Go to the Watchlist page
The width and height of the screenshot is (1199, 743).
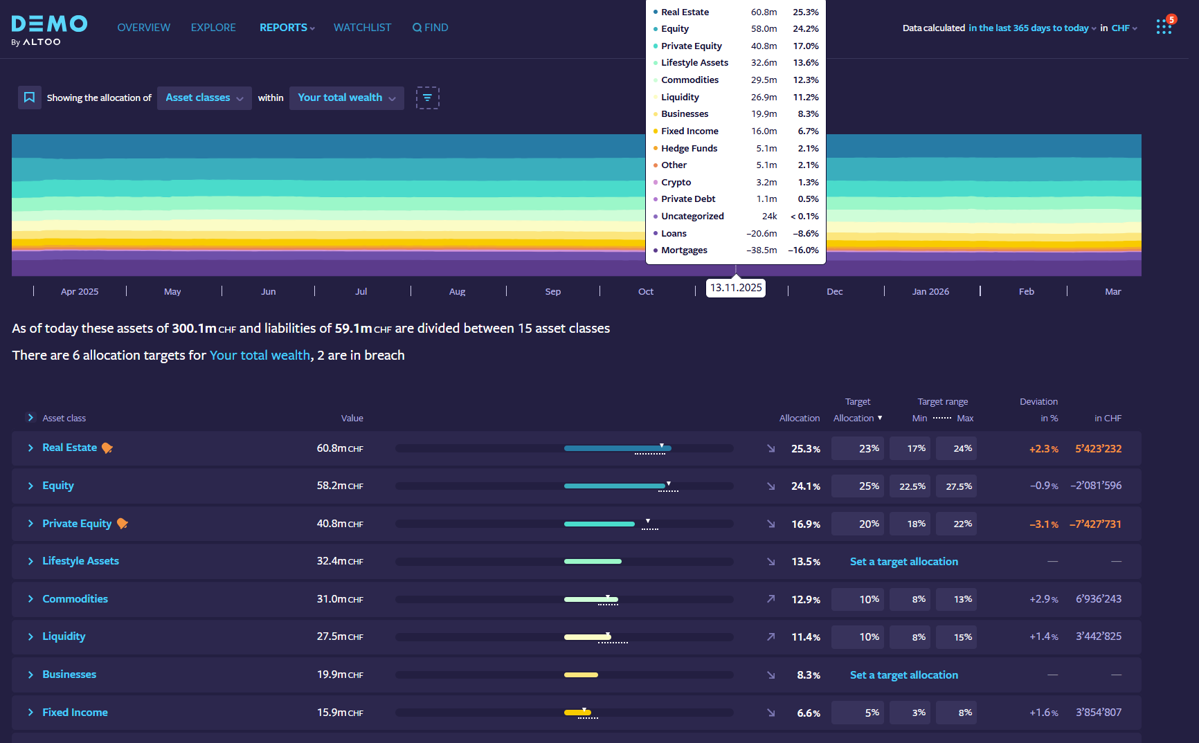coord(362,28)
